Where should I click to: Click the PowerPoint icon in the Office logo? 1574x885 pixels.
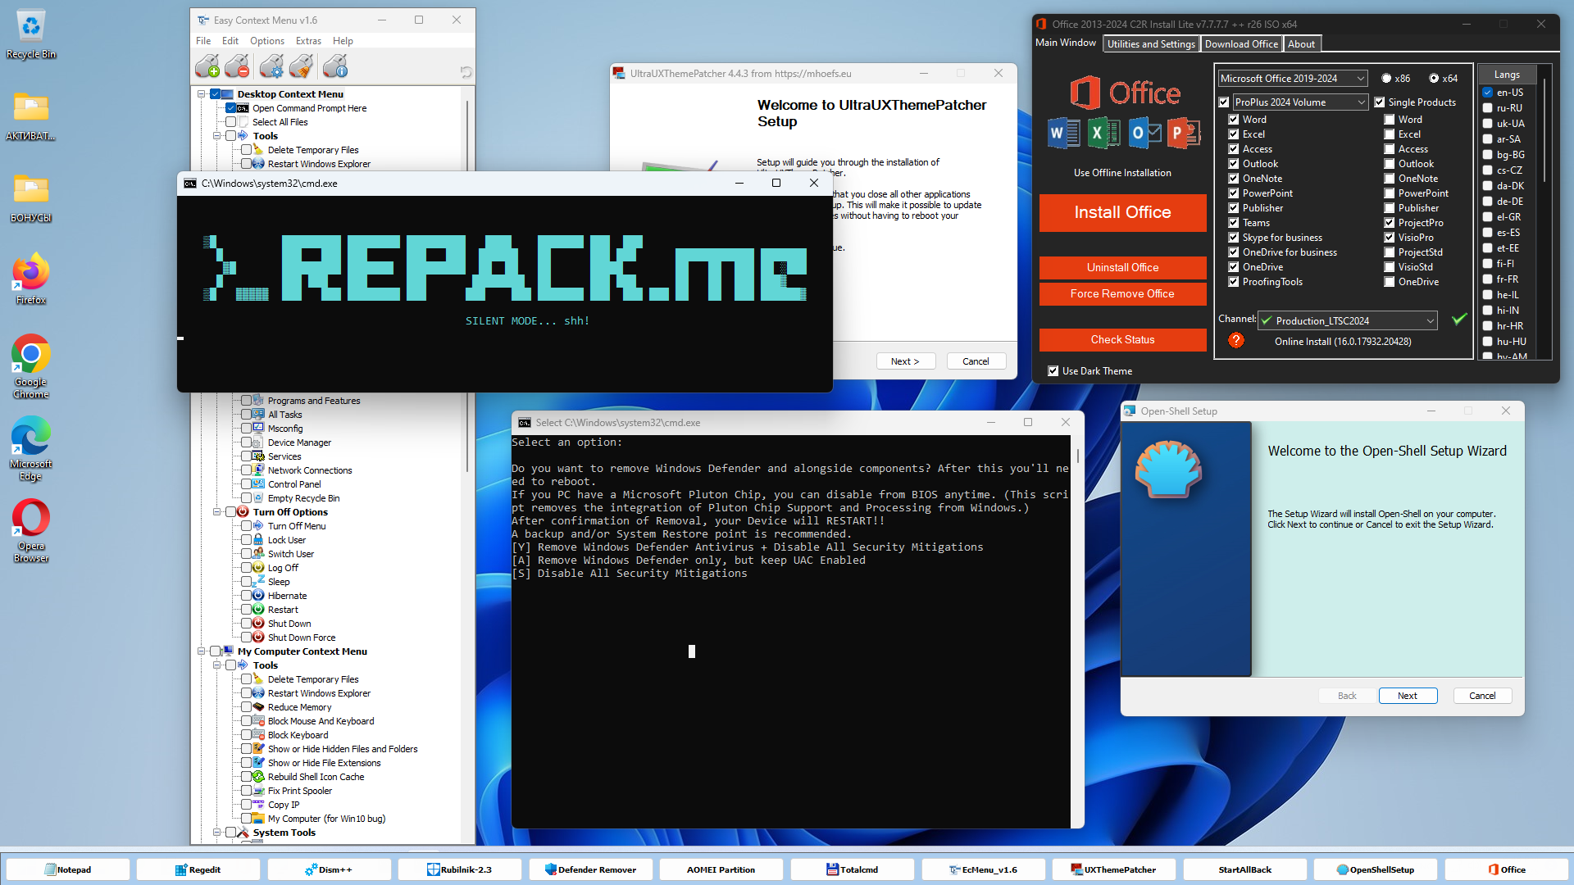(x=1183, y=133)
